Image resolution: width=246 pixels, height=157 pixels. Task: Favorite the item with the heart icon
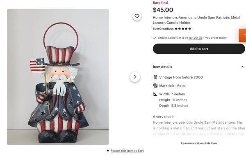137,16
